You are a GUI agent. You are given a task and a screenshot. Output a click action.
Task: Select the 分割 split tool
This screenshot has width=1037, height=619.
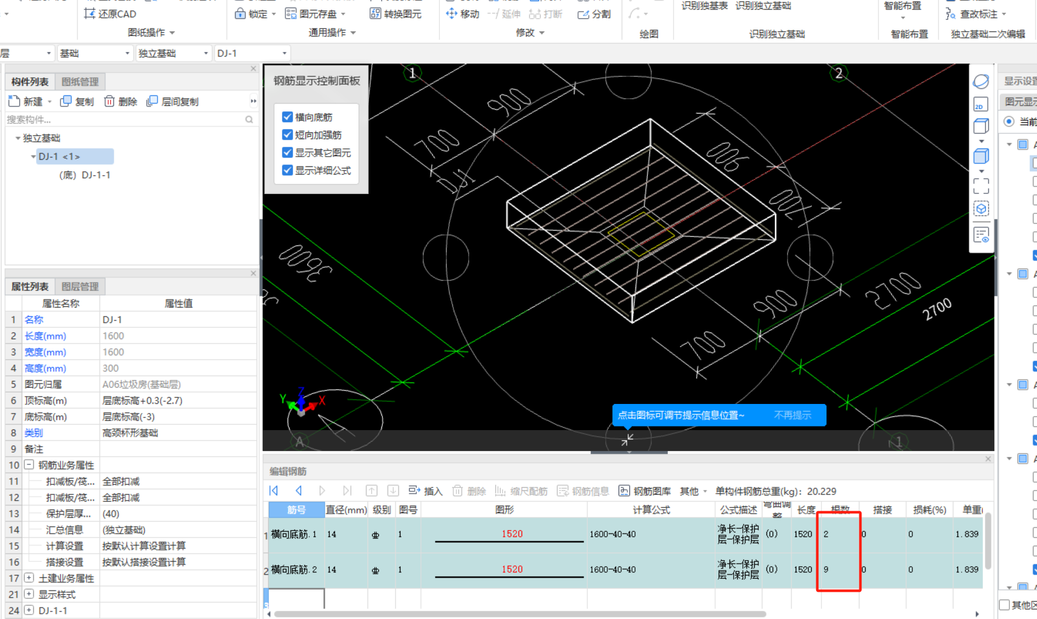594,14
